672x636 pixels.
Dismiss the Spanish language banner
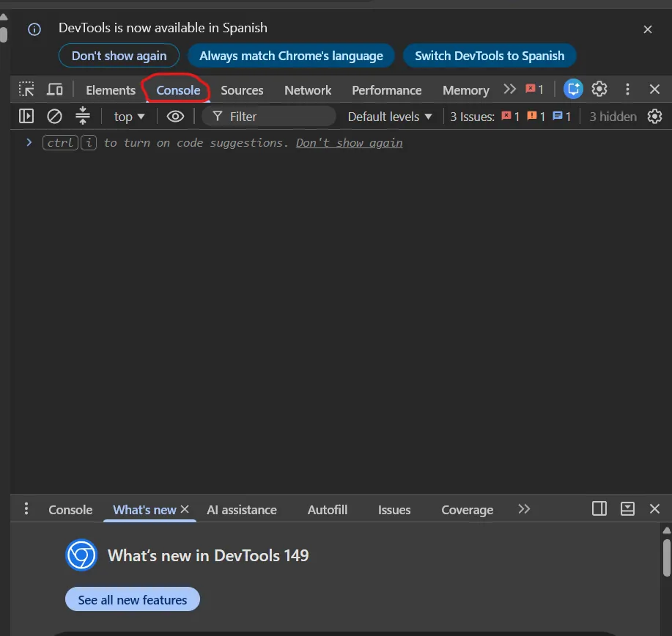648,29
